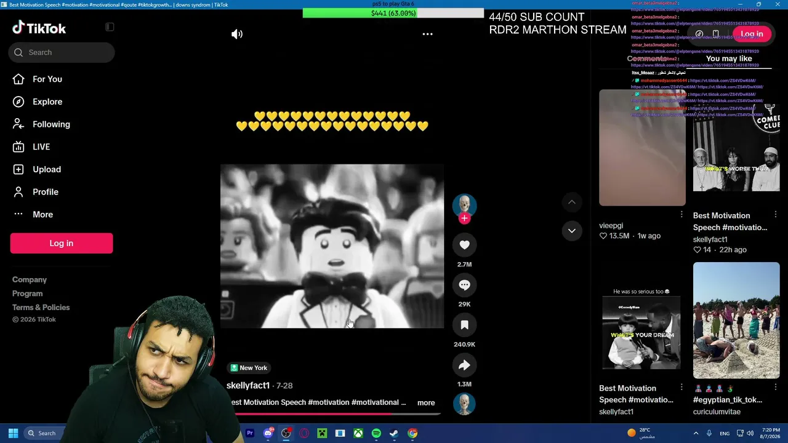Open the taskbar clock and calendar
The width and height of the screenshot is (788, 443).
[771, 433]
